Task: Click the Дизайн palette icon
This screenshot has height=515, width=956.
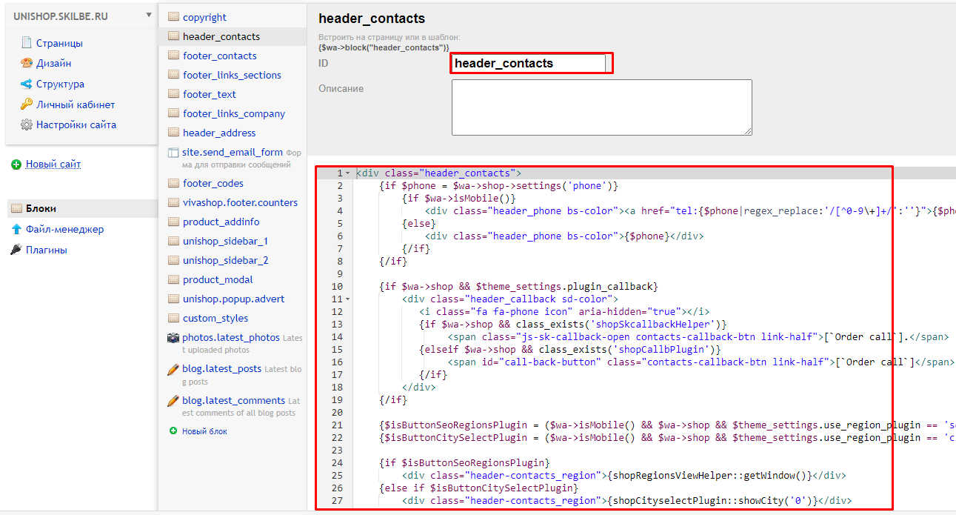Action: point(27,64)
